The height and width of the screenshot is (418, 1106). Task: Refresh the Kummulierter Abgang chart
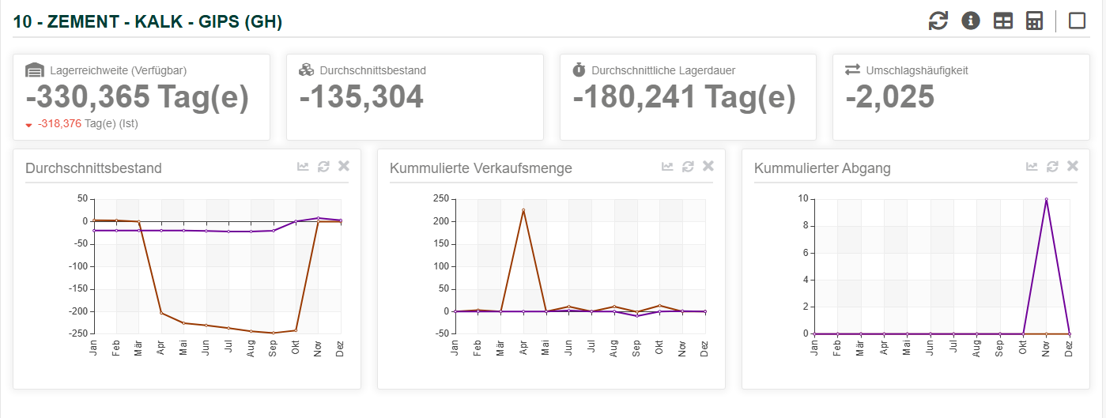coord(1052,166)
